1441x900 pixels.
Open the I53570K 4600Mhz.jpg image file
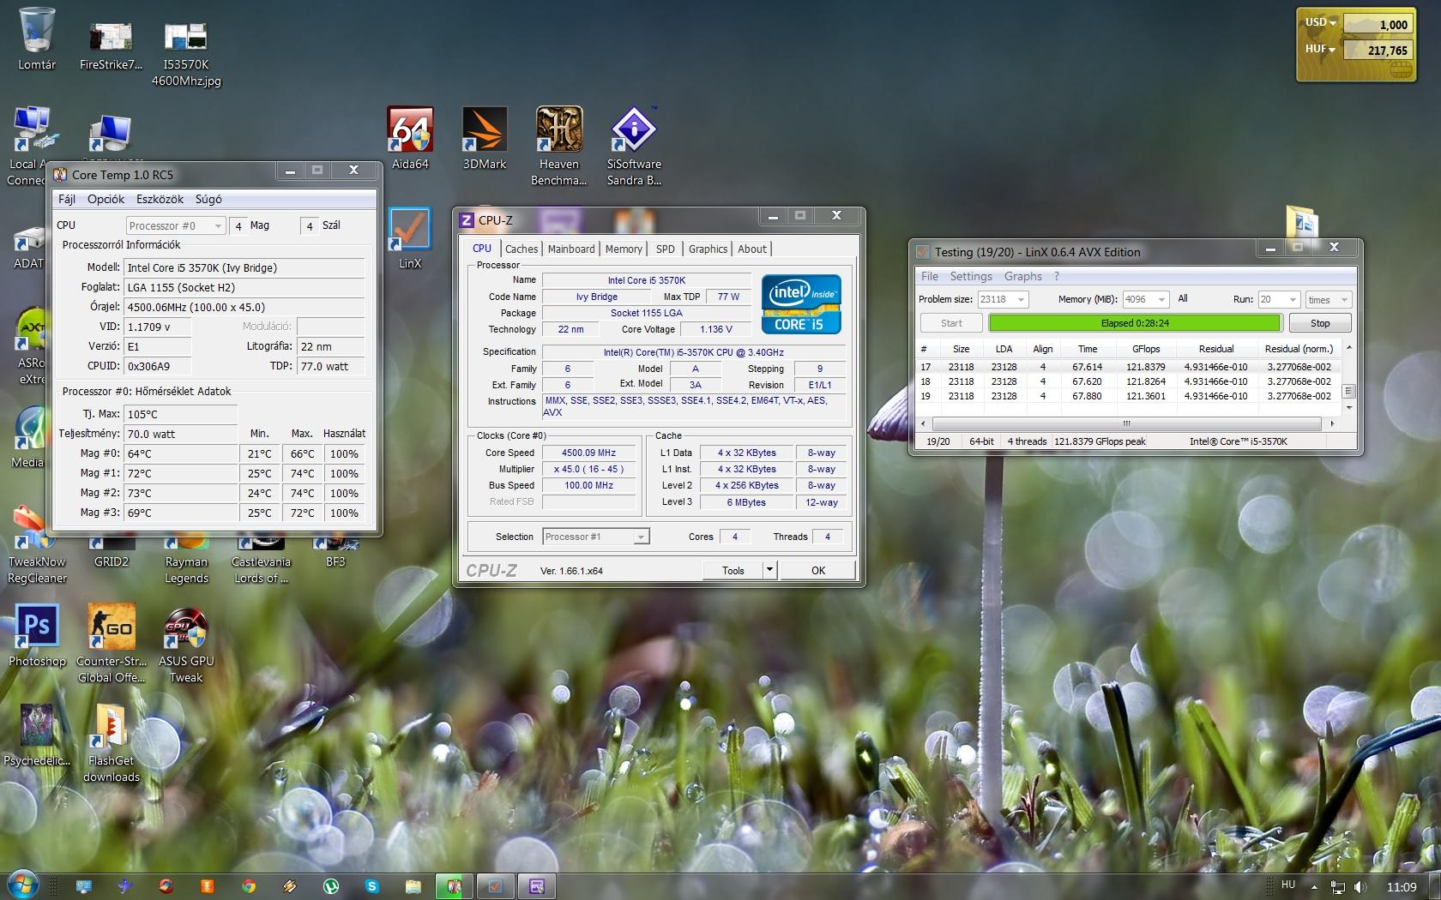tap(186, 53)
